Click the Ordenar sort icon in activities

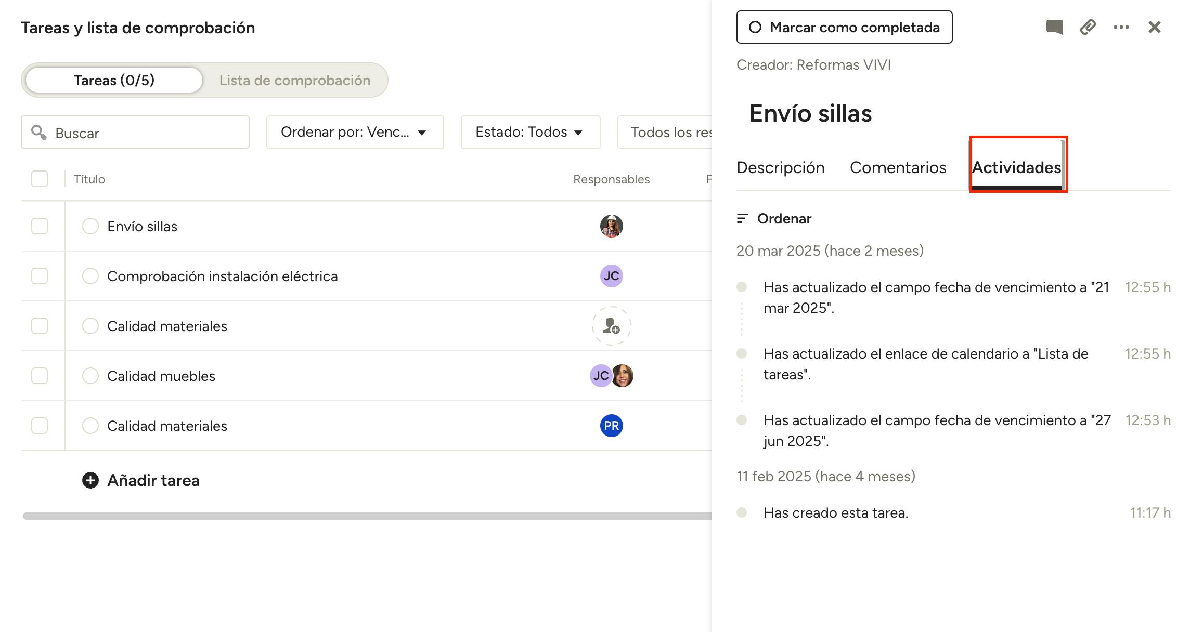click(x=742, y=219)
